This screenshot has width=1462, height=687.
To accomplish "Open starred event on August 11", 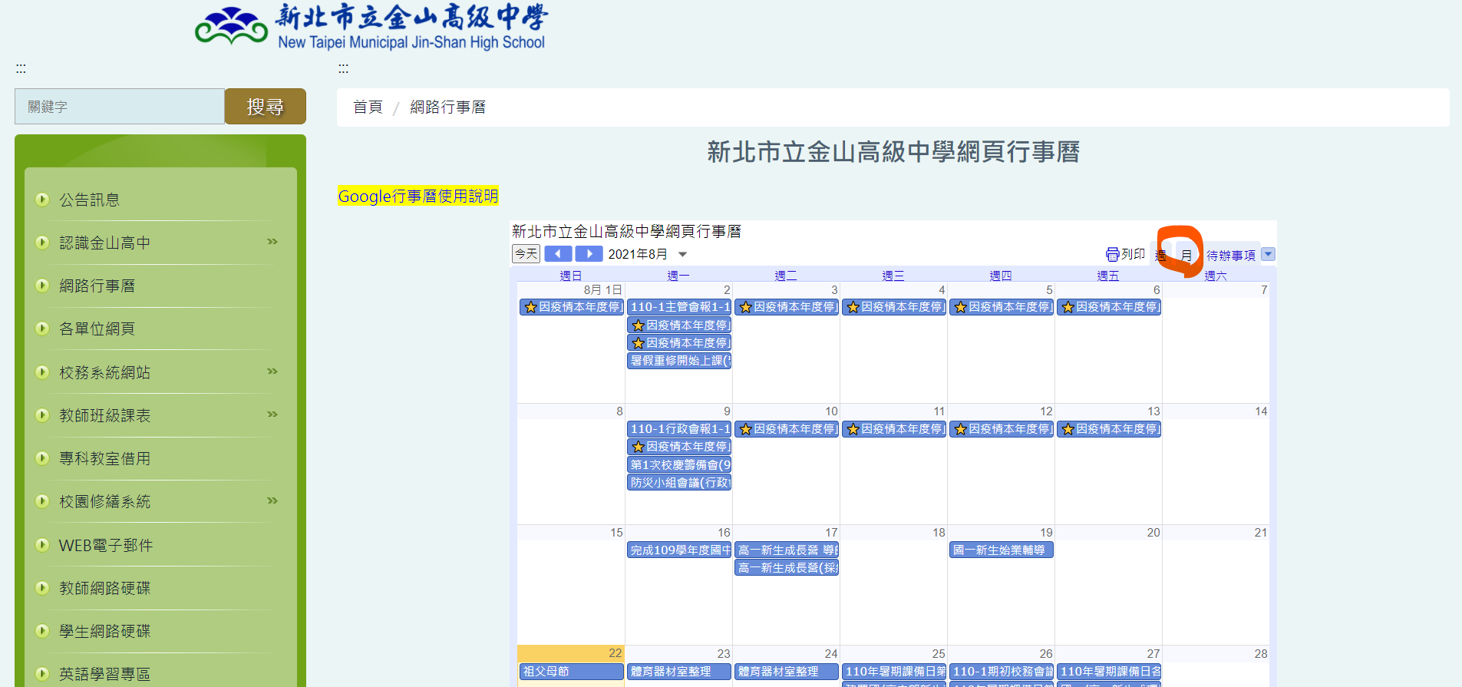I will pos(894,429).
